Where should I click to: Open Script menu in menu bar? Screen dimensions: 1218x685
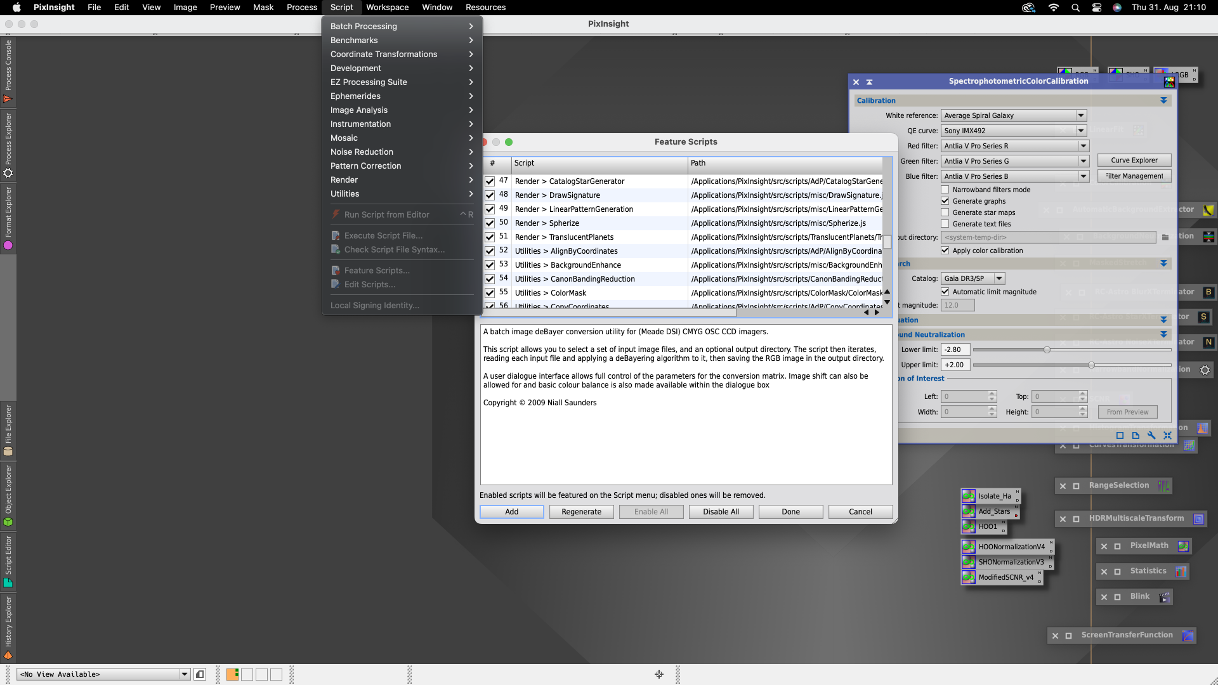click(x=341, y=7)
